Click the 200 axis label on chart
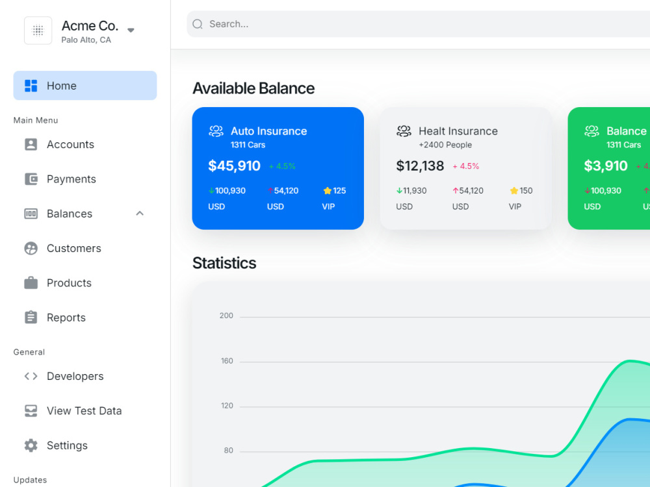Viewport: 650px width, 487px height. tap(226, 316)
